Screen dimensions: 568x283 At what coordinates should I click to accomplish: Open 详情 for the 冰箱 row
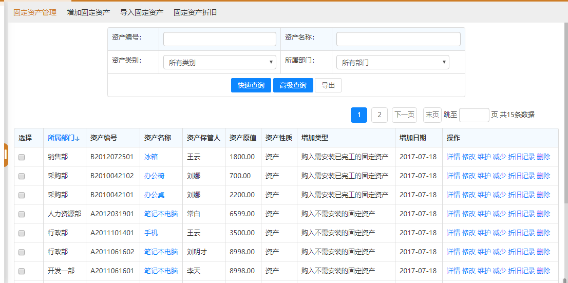coord(453,157)
